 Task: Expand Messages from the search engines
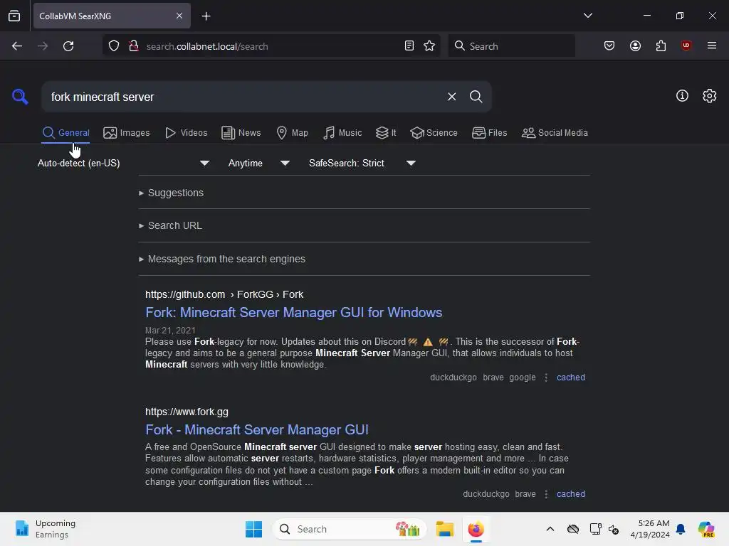pos(226,259)
